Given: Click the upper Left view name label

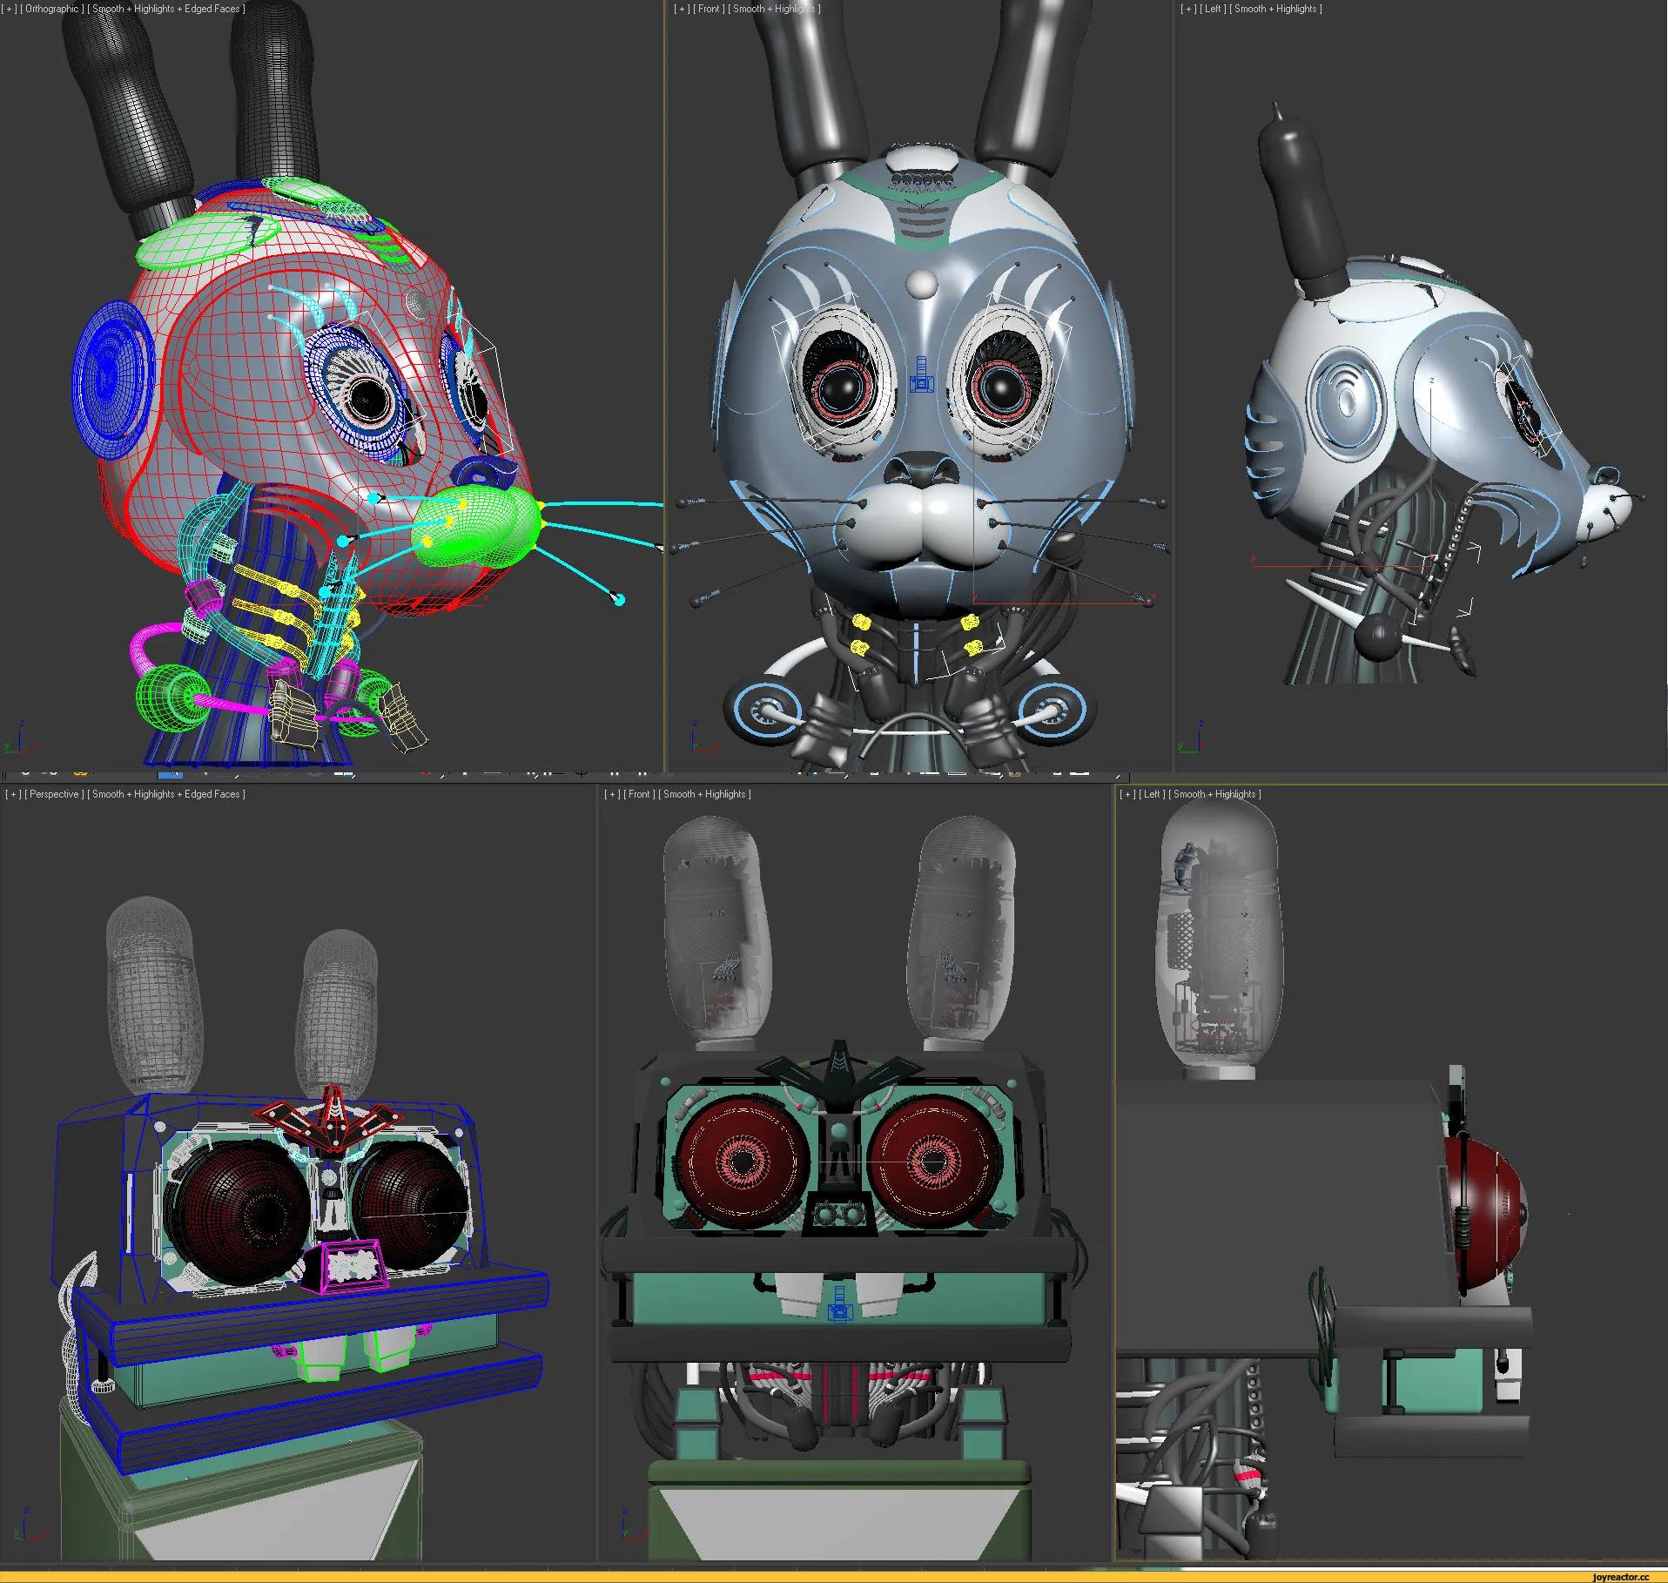Looking at the screenshot, I should point(1212,9).
